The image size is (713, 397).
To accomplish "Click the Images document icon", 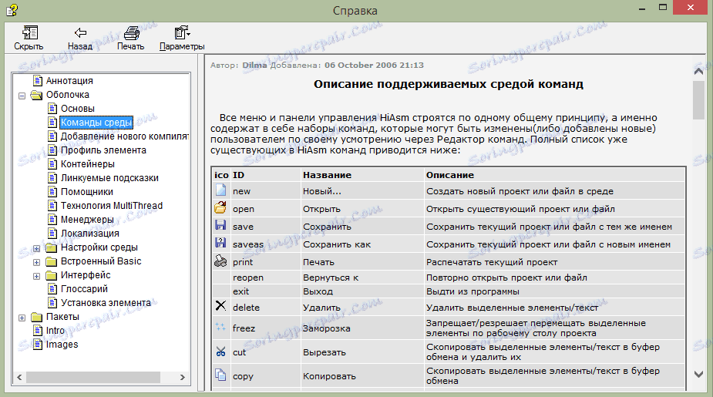I will (x=39, y=345).
